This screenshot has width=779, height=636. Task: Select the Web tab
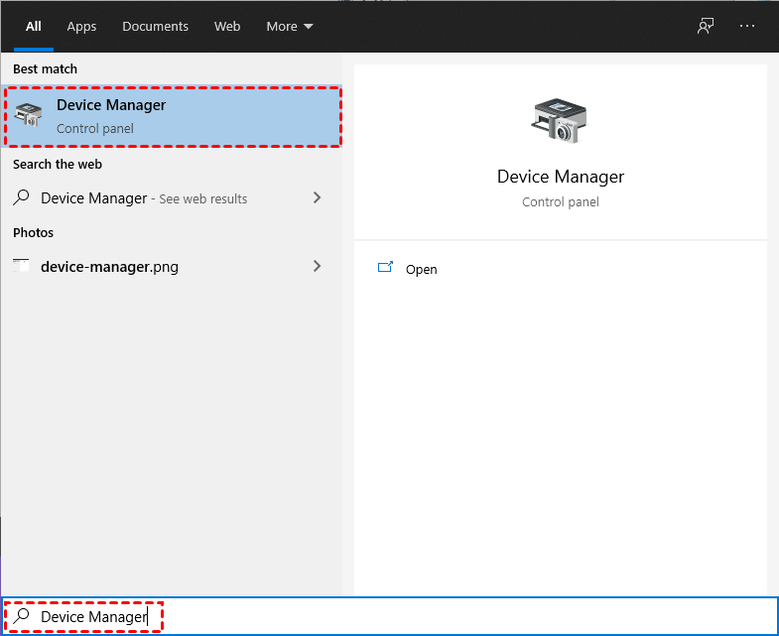click(227, 27)
